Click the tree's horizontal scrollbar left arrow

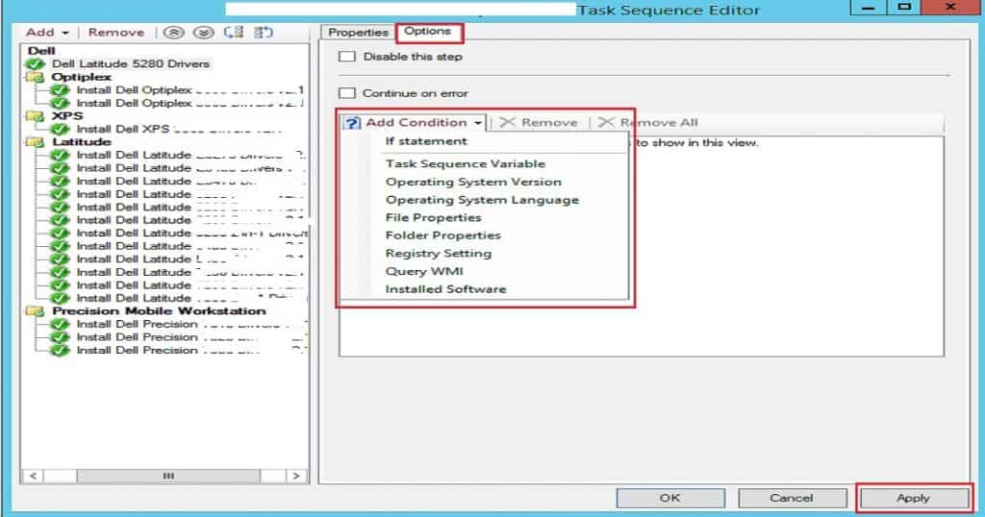point(34,477)
